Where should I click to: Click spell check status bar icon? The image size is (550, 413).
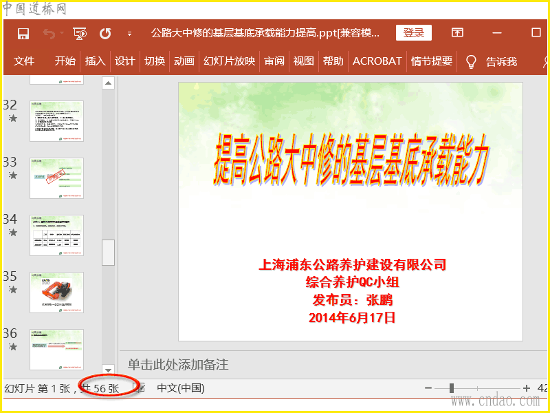tap(140, 388)
